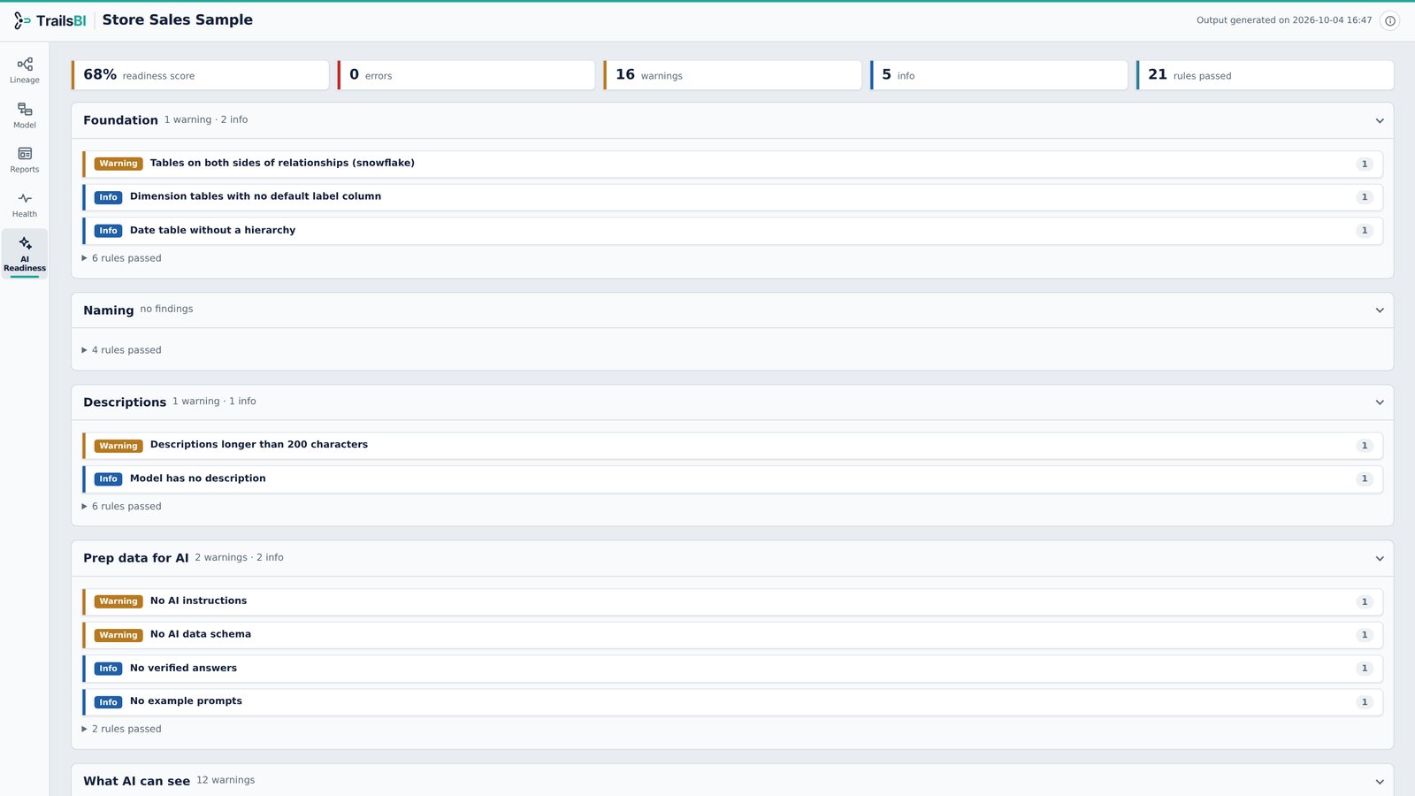Click the Info badge on No example prompts
This screenshot has height=796, width=1415.
(108, 702)
